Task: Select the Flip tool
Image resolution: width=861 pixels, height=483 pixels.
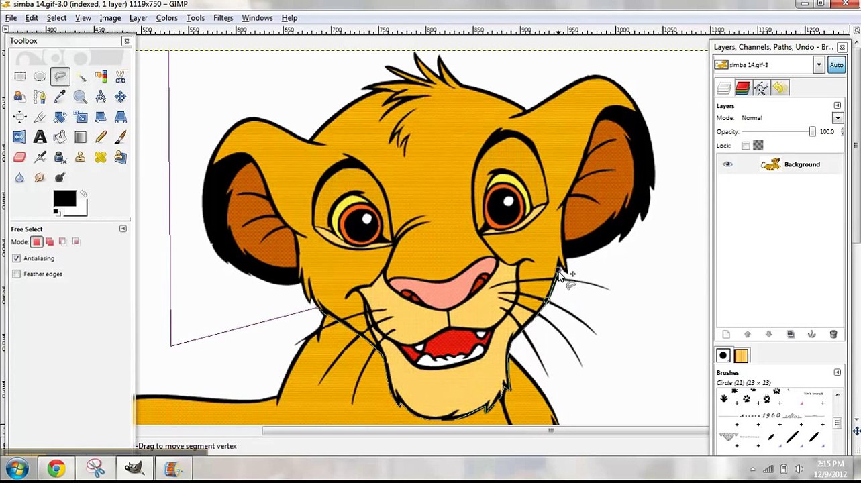Action: pos(19,138)
